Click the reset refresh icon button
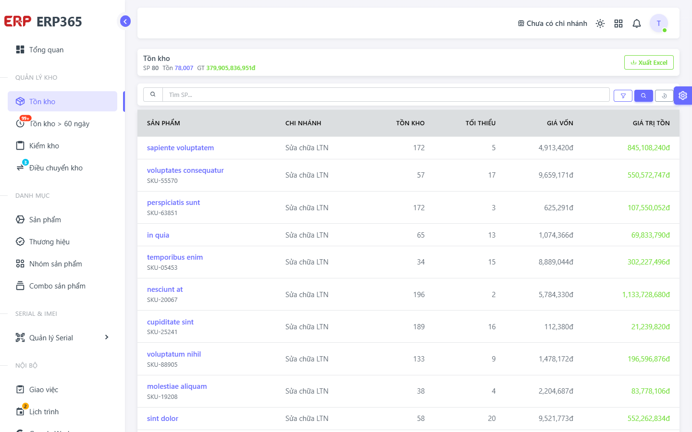This screenshot has width=692, height=432. pyautogui.click(x=664, y=96)
